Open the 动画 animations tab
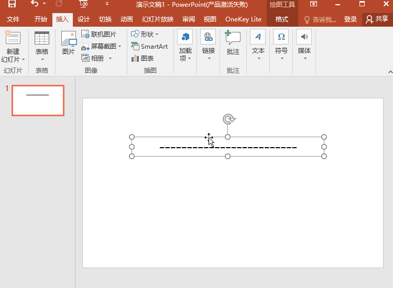The width and height of the screenshot is (393, 288). 127,19
